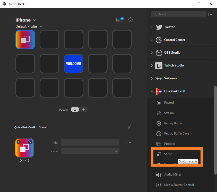Click the Quicklink Cre8 logo icon
The image size is (217, 192).
pos(159,91)
